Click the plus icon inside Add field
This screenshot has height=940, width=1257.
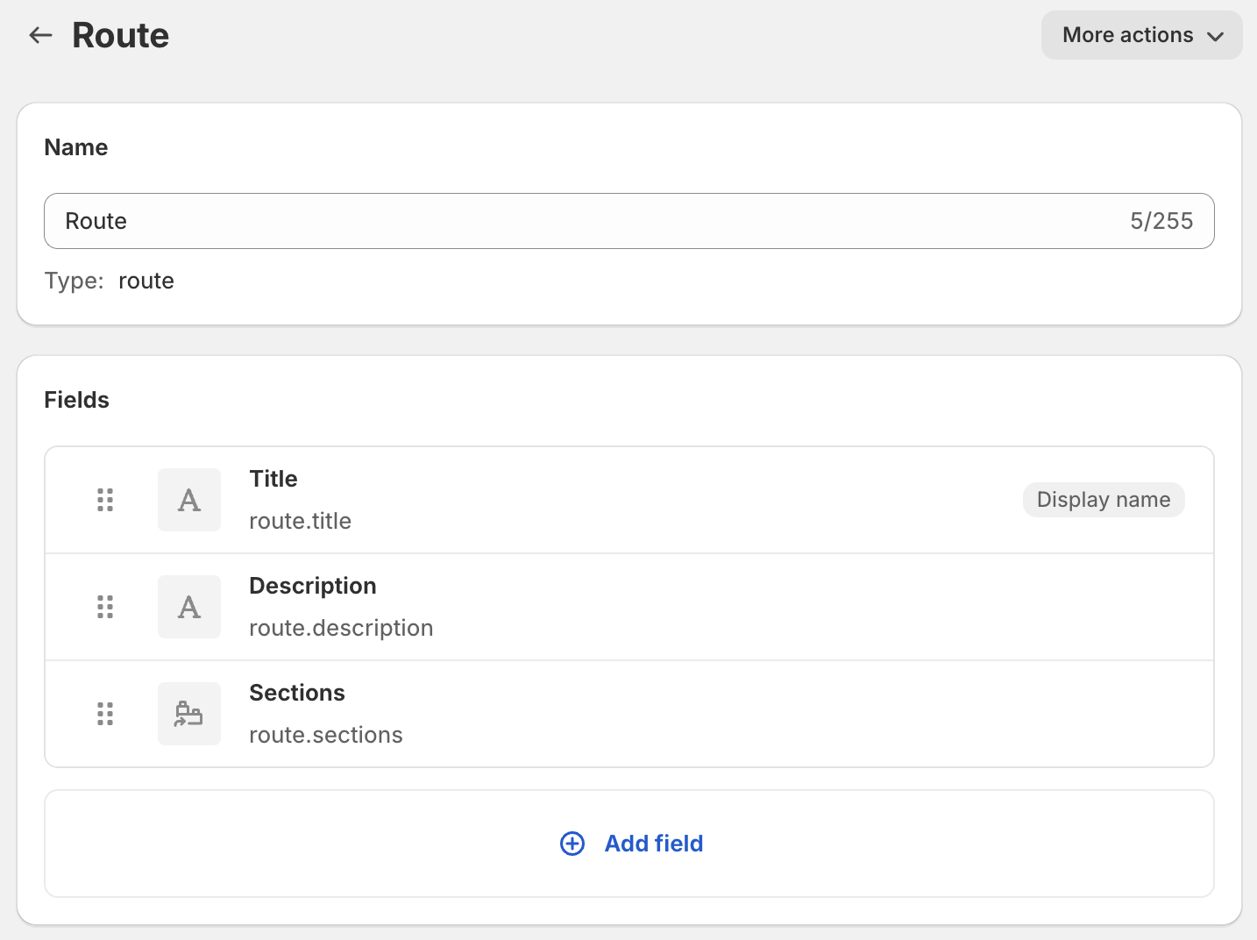coord(572,843)
